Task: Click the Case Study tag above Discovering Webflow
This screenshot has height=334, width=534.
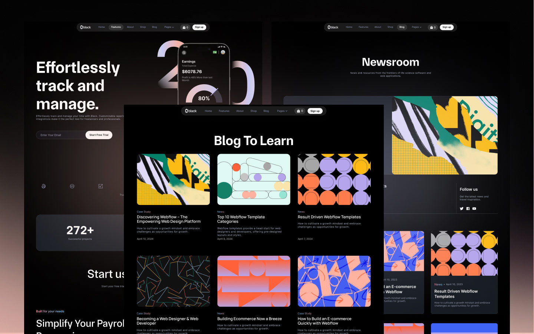Action: 144,212
